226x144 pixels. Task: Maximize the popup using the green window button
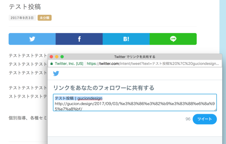click(x=62, y=57)
